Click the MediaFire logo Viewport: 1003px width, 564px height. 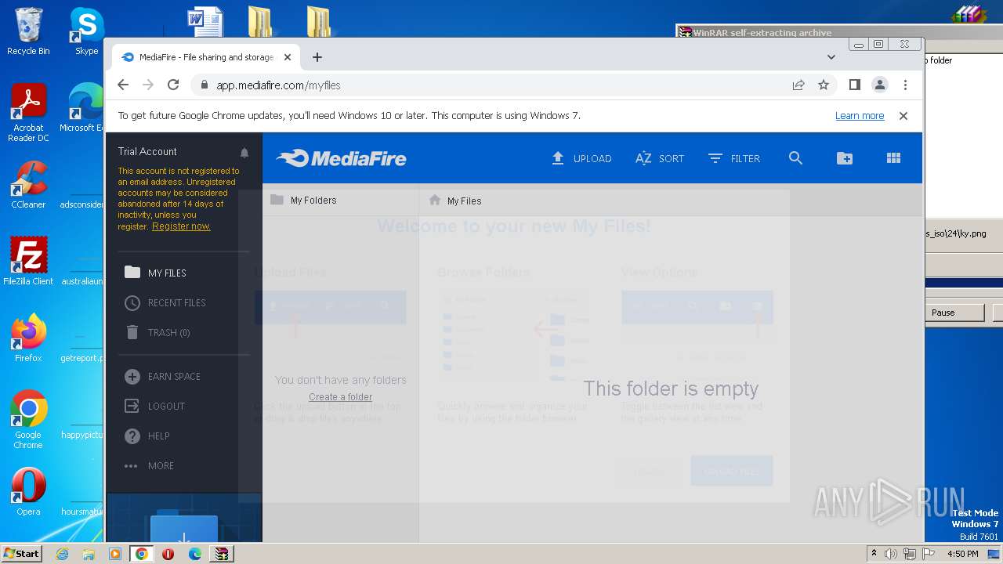tap(341, 158)
